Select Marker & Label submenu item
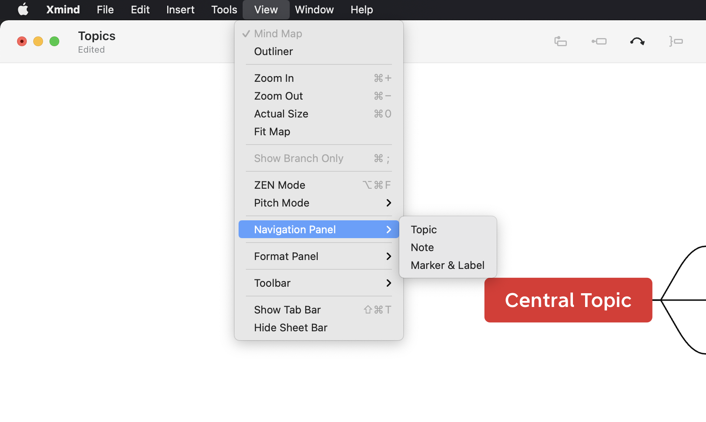 [x=448, y=265]
